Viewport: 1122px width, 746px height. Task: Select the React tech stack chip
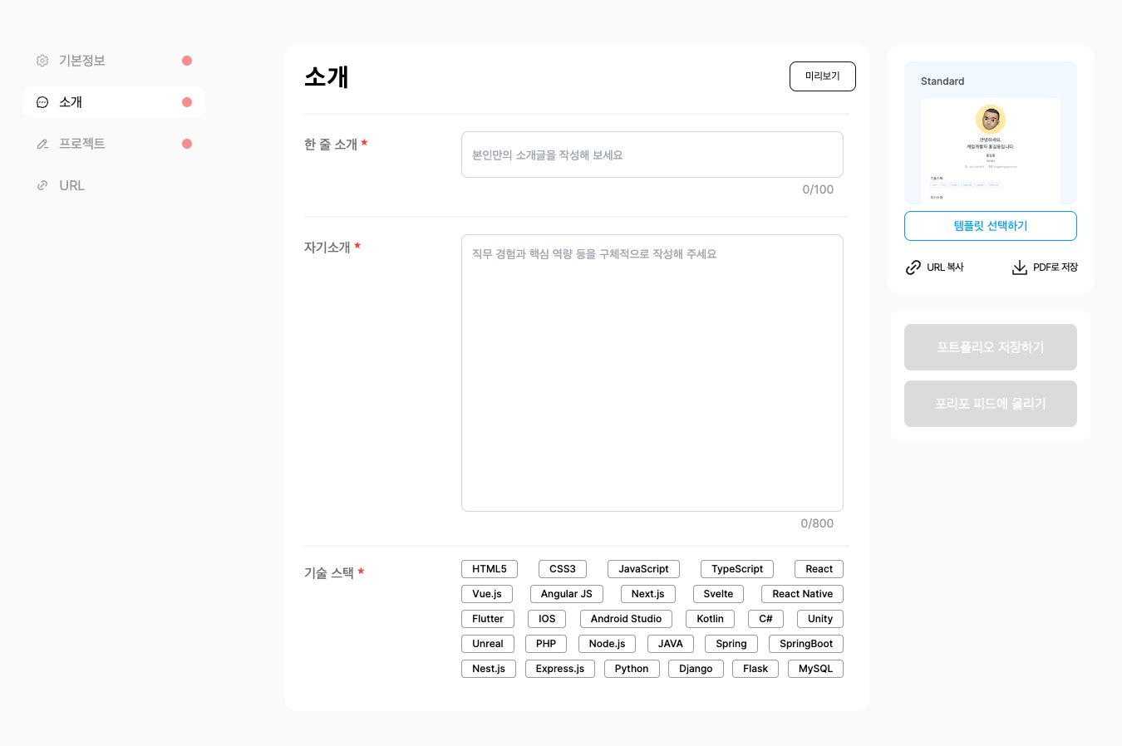tap(819, 568)
